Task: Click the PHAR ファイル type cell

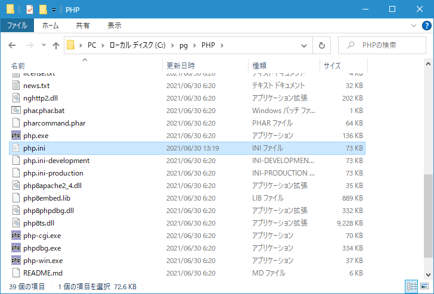Action: pos(272,123)
